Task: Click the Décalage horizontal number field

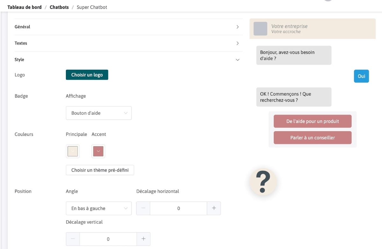Action: coord(178,208)
